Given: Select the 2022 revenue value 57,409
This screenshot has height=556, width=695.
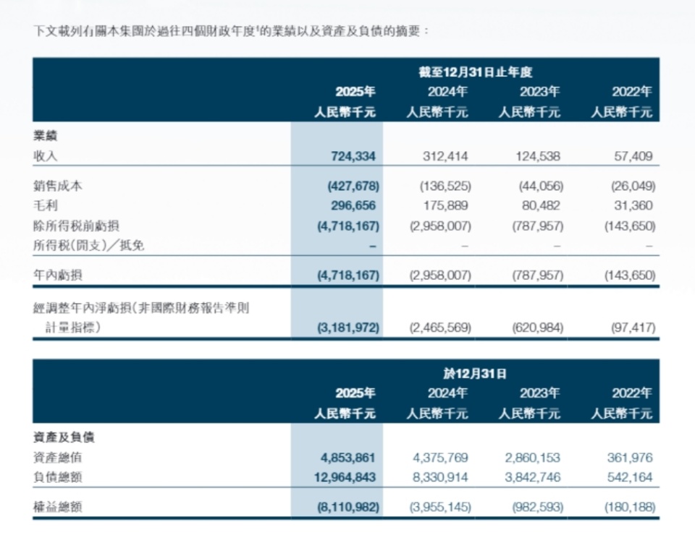Looking at the screenshot, I should [x=633, y=156].
